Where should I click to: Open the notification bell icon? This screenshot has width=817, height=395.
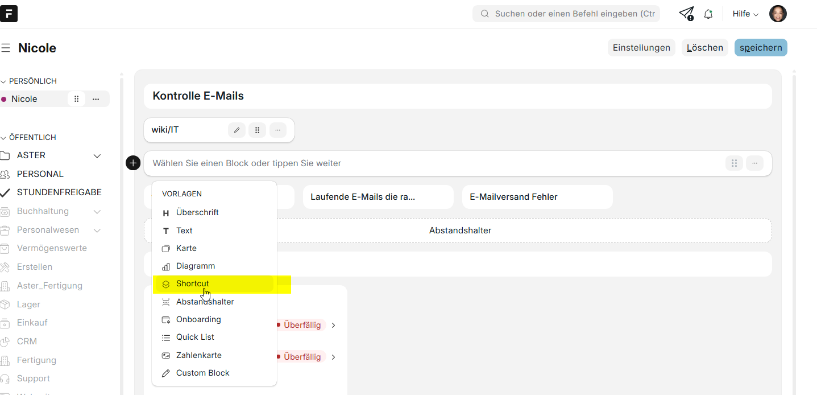pyautogui.click(x=708, y=14)
